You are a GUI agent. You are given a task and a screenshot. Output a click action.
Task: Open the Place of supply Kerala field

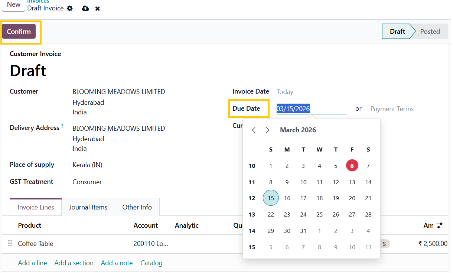pyautogui.click(x=88, y=165)
